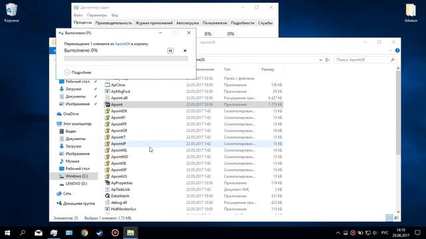Viewport: 426px width, 239px height.
Task: Select Windows (C:) drive
Action: 77,176
